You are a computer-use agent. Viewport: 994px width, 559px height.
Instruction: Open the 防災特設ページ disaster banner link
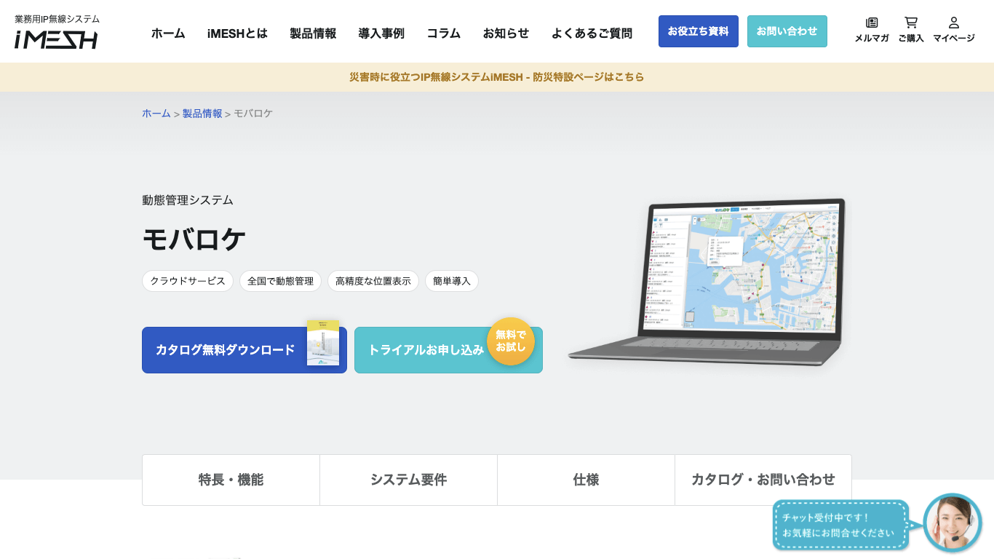pos(497,77)
